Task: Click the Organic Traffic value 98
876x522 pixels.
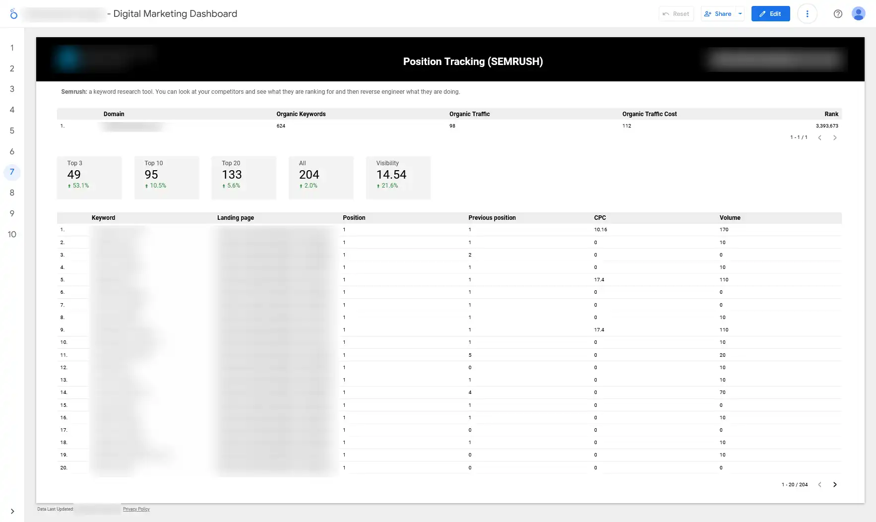Action: [452, 126]
